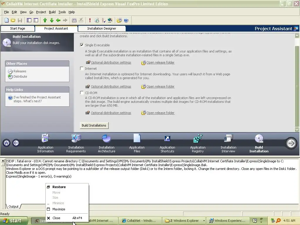
Task: Open Optional distribution settings for Internet
Action: pyautogui.click(x=111, y=86)
